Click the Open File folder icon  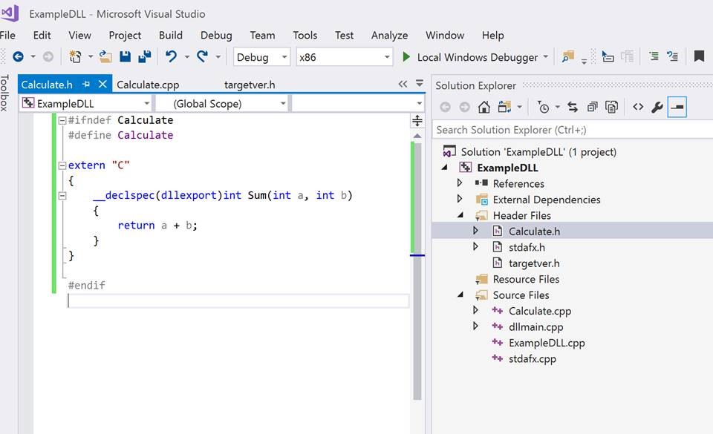pos(105,56)
